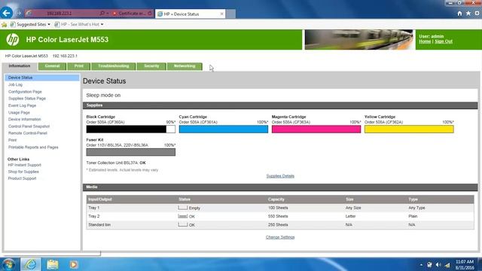Show hidden tray icons arrow
This screenshot has height=271, width=482.
point(421,265)
